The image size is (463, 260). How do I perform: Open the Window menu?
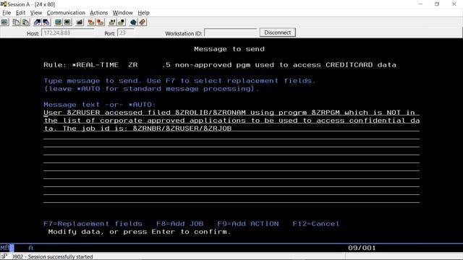click(x=122, y=13)
